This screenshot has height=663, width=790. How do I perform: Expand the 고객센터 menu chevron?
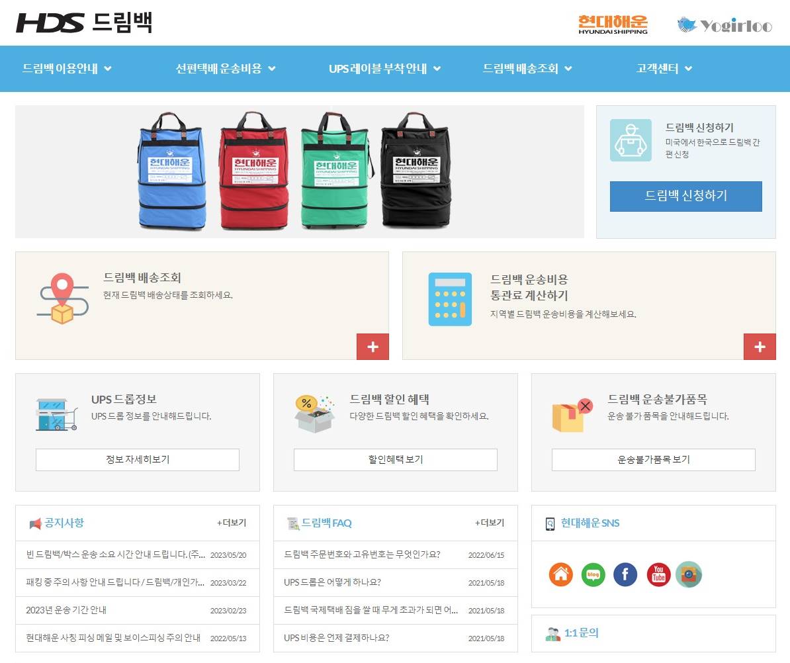point(688,69)
